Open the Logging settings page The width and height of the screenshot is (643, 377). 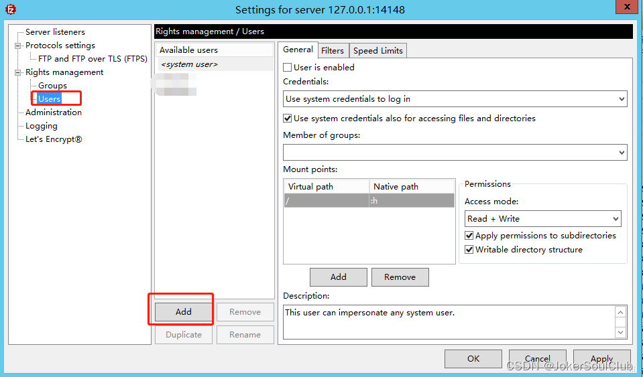(x=42, y=126)
